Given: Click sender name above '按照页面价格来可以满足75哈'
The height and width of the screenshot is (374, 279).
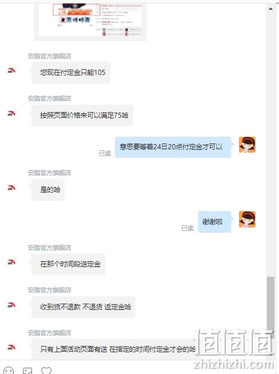Looking at the screenshot, I should (49, 98).
